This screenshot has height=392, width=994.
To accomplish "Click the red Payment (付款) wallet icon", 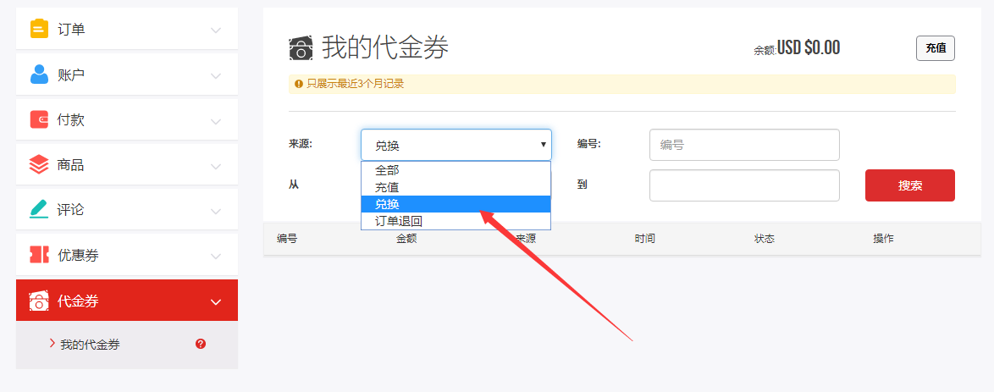I will click(39, 119).
